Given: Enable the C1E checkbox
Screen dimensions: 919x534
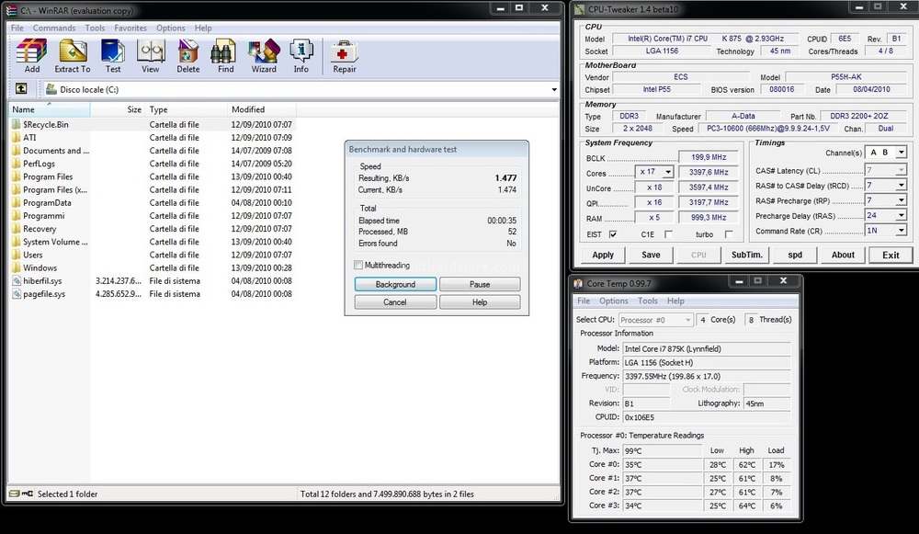Looking at the screenshot, I should [668, 234].
